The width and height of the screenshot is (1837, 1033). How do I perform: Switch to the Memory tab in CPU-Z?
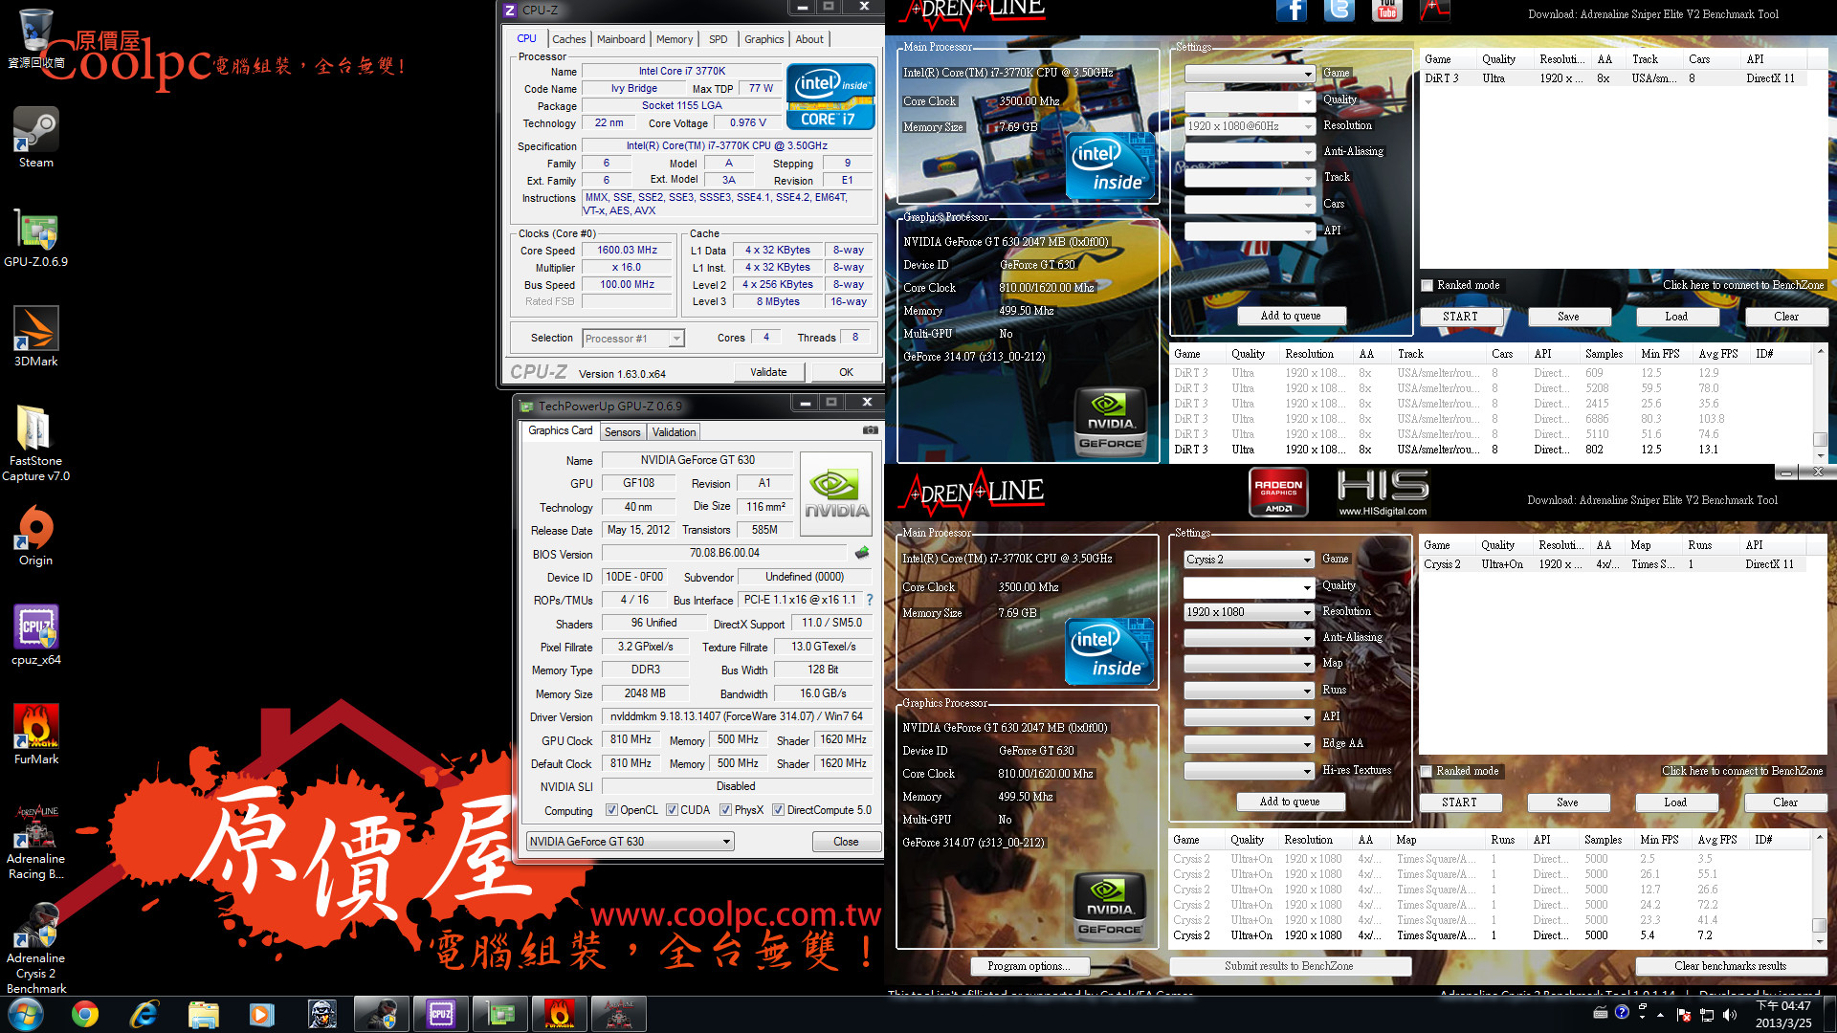(675, 39)
